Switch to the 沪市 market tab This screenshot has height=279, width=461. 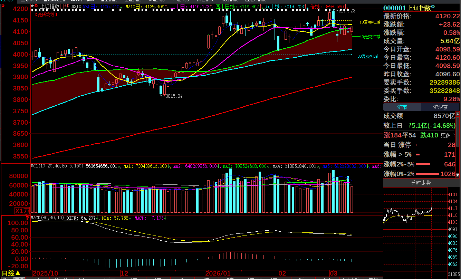pos(402,107)
